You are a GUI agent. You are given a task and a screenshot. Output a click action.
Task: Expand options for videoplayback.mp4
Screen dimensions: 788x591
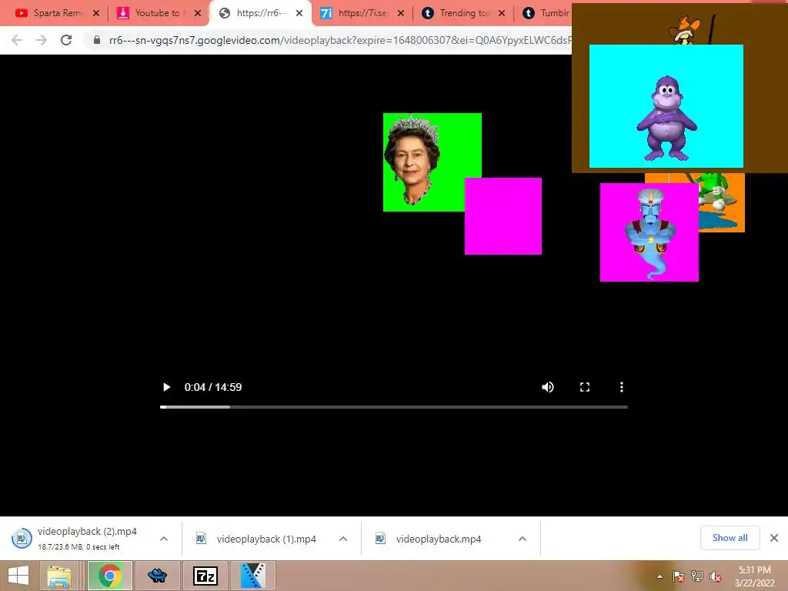point(523,539)
